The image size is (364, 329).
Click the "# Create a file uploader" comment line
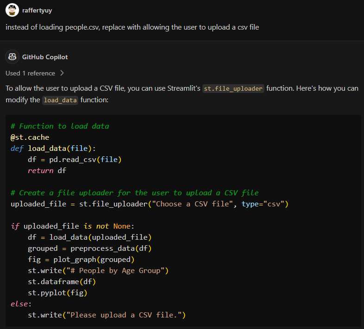point(134,193)
